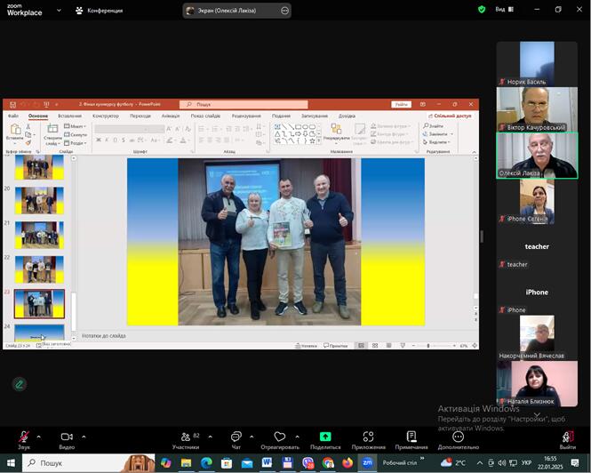The height and width of the screenshot is (473, 591).
Task: Switch to Reading view icon
Action: (388, 346)
